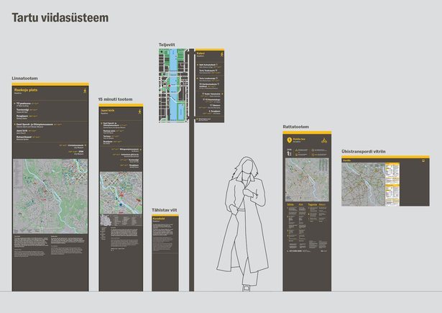This screenshot has height=313, width=442.
Task: Click the Rattatootem label text
Action: point(295,127)
